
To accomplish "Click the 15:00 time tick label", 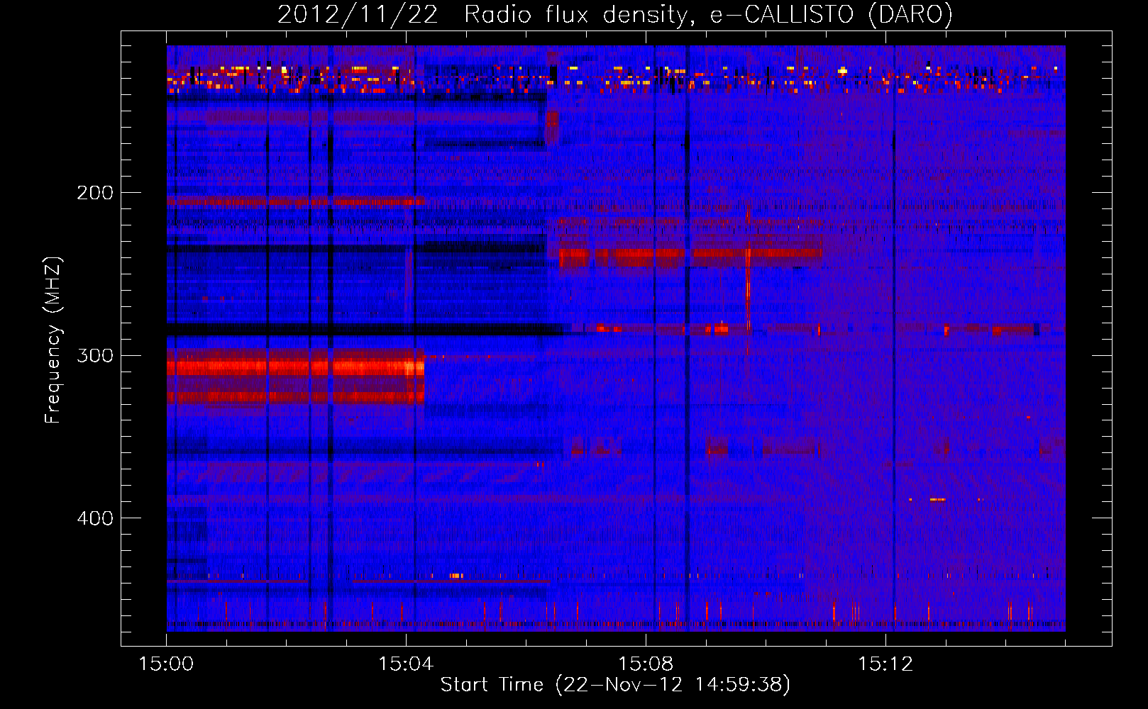I will click(x=166, y=664).
